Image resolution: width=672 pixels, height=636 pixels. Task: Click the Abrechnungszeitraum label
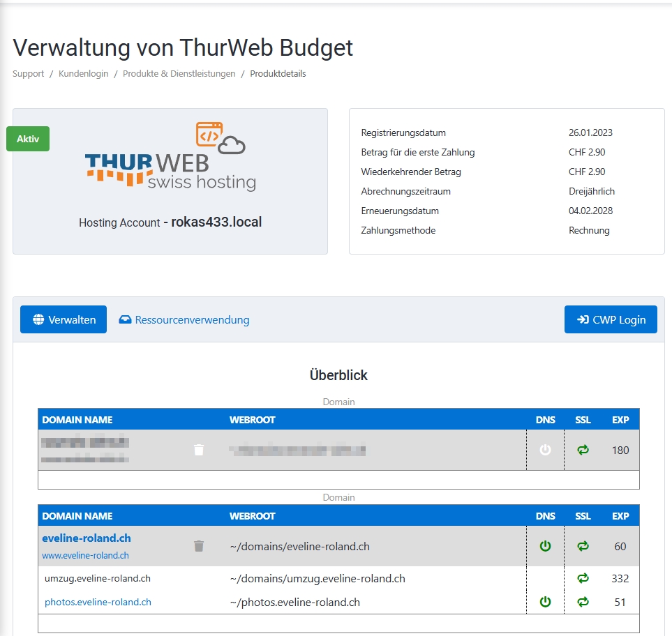(406, 192)
